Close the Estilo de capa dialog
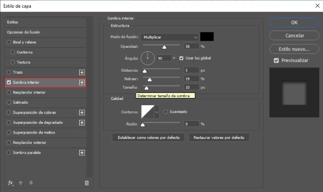 [x=318, y=6]
